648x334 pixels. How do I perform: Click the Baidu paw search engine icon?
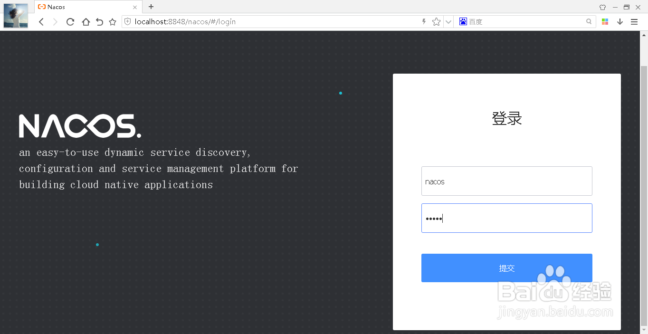(463, 22)
